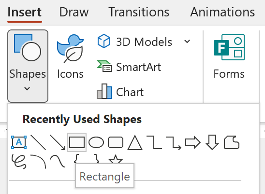Pick the Scribble freeform shape

(x=19, y=162)
